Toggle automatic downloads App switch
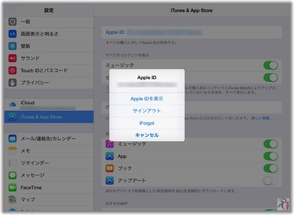Image resolution: width=294 pixels, height=215 pixels. (271, 156)
